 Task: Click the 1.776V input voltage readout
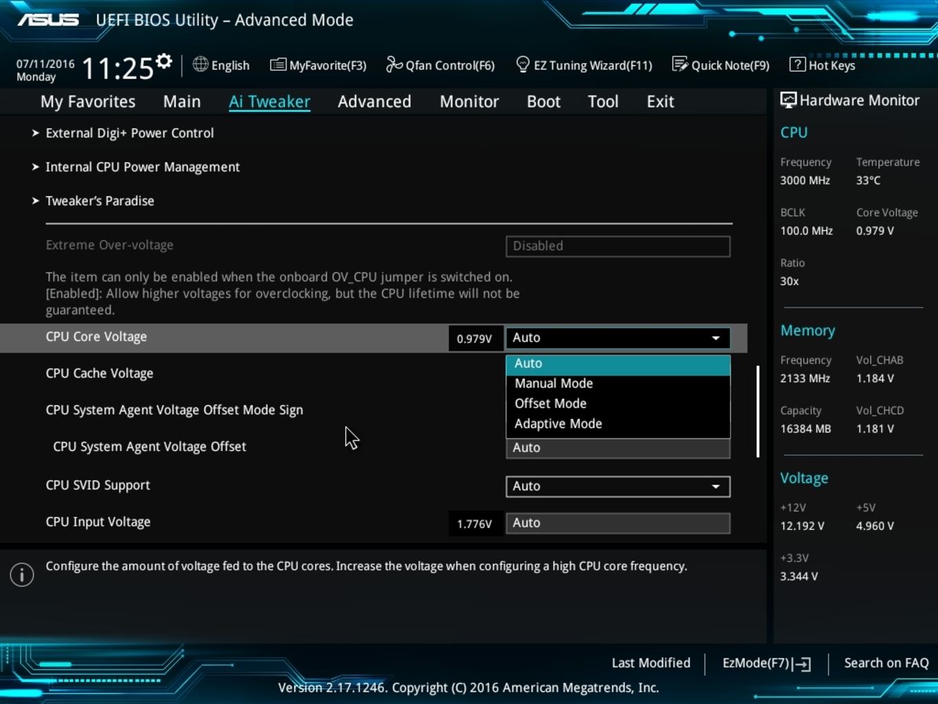pos(475,524)
